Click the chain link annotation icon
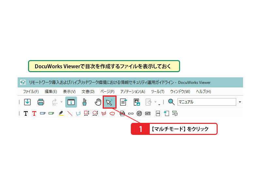Screen dimensions: 261x195 click(x=131, y=113)
